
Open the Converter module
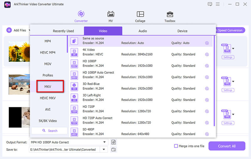click(x=81, y=17)
